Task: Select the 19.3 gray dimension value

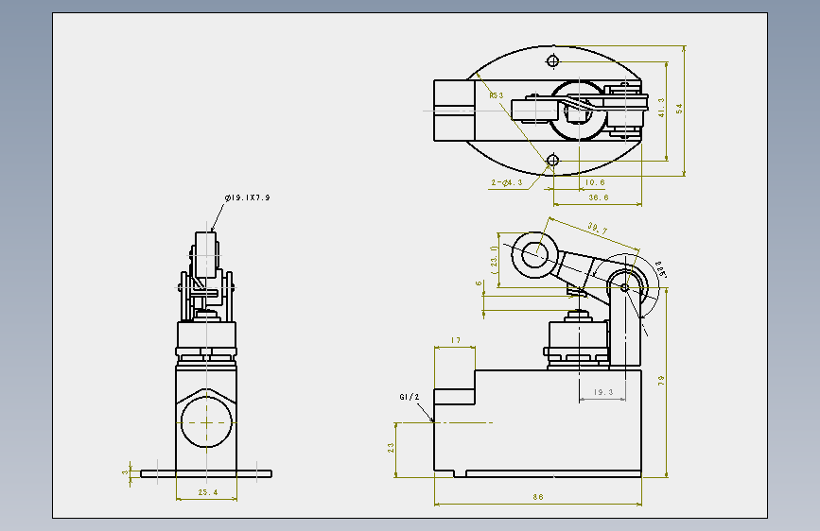Action: pos(603,392)
